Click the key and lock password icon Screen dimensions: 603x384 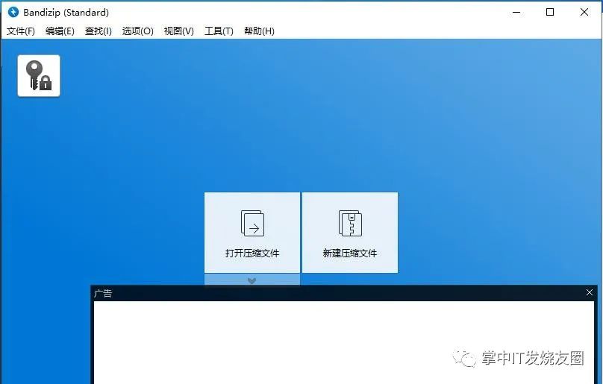pos(39,76)
